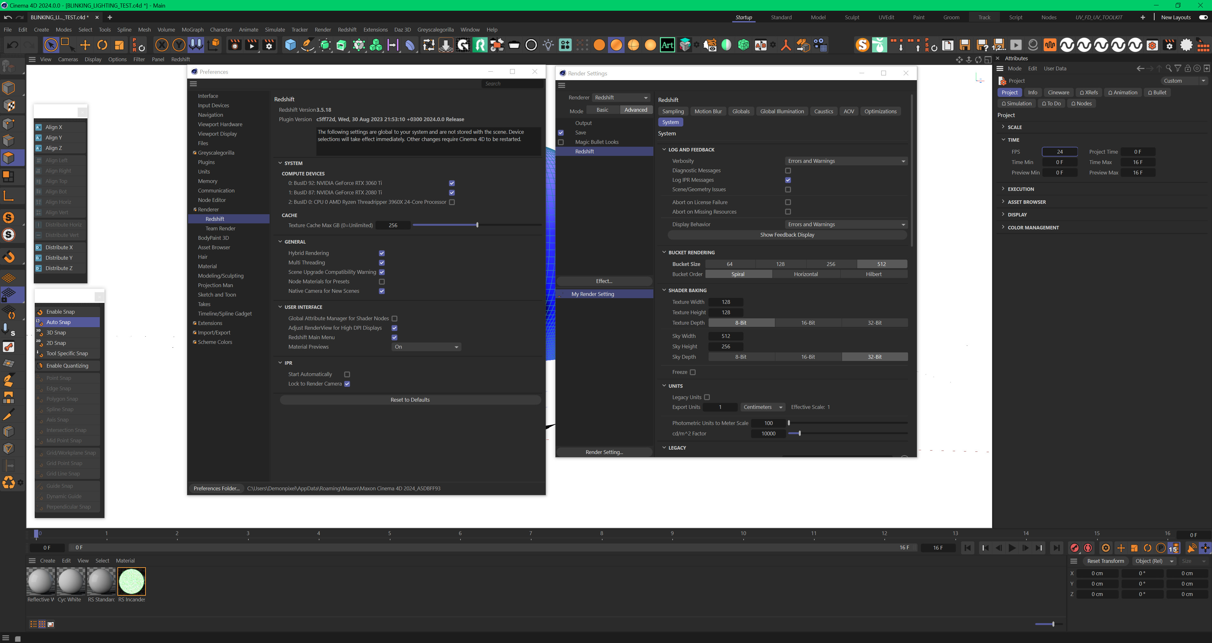Click the green Cloner cubes icon
This screenshot has width=1212, height=643.
(376, 45)
